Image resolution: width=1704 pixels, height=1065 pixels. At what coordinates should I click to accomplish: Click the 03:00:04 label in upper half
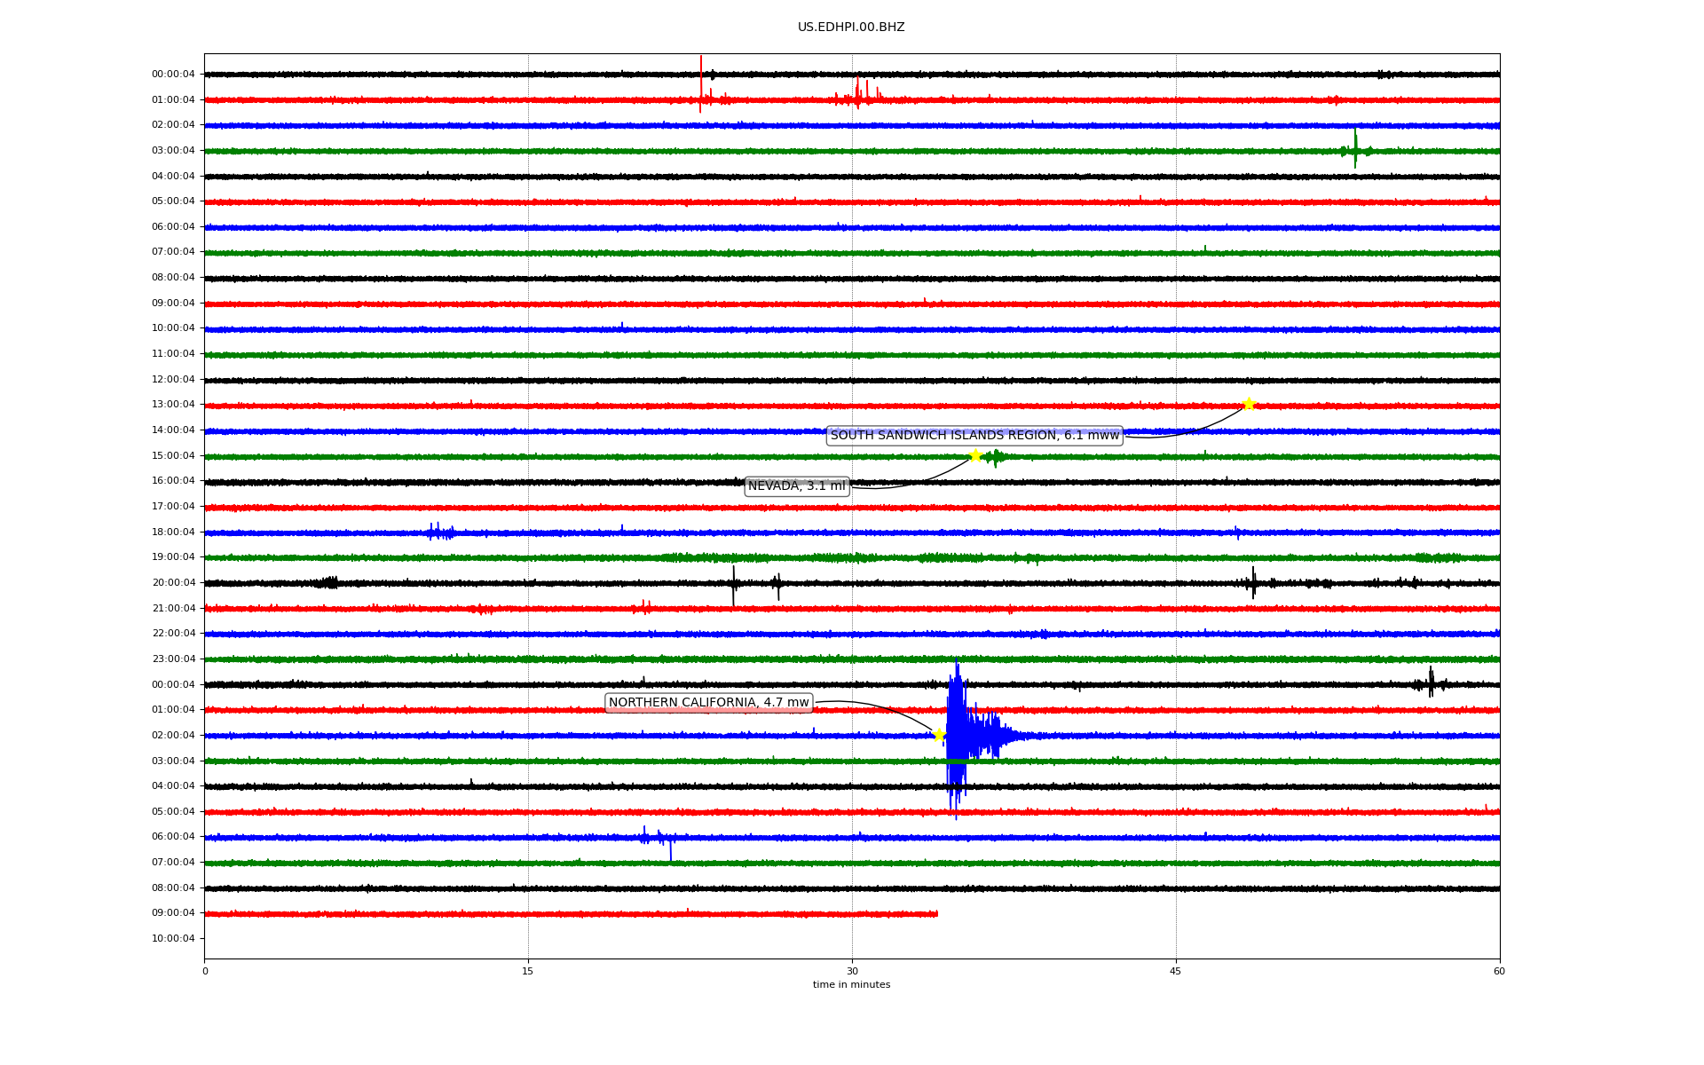(173, 151)
